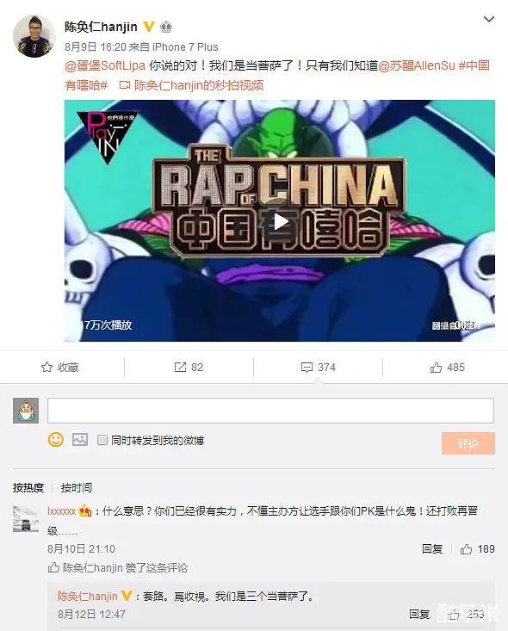Click the yellow V verified badge

pos(149,27)
